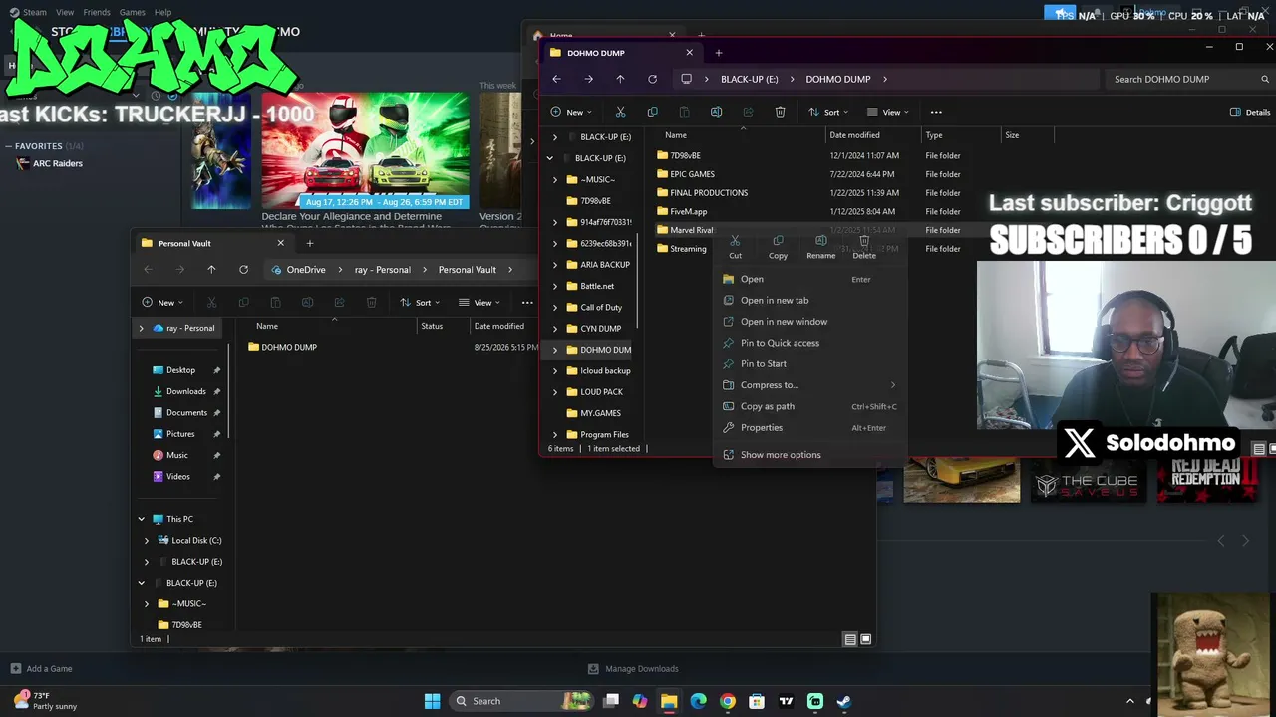Open the New dropdown in DOHMO DUMP window
The width and height of the screenshot is (1276, 717).
[571, 112]
